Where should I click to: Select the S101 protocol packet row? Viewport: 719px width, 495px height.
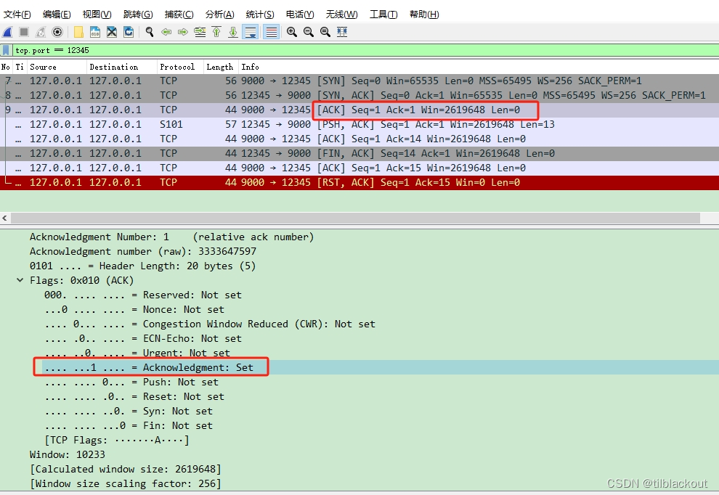[359, 125]
